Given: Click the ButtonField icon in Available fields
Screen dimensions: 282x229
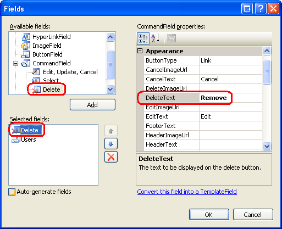Looking at the screenshot, I should (x=26, y=54).
